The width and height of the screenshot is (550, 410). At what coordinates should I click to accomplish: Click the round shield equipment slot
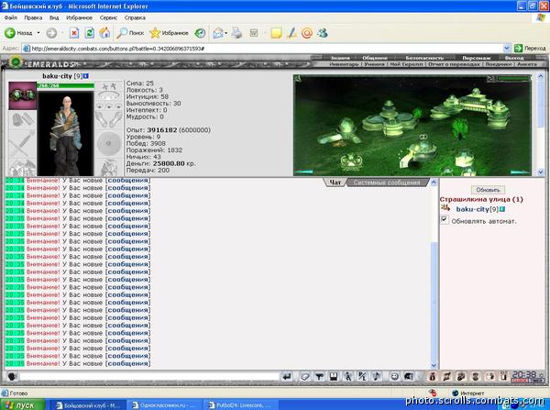[109, 144]
